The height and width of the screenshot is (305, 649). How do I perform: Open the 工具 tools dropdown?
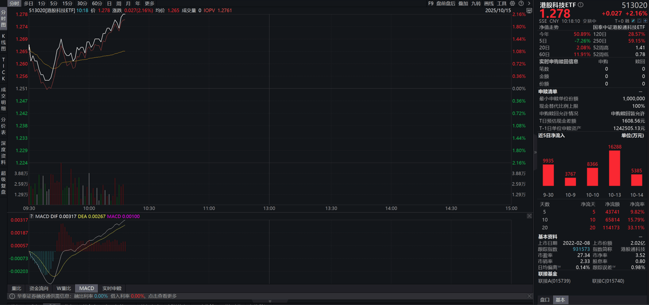(x=502, y=3)
